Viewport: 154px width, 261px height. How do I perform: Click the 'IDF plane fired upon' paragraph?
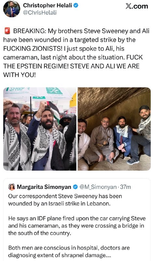77,225
